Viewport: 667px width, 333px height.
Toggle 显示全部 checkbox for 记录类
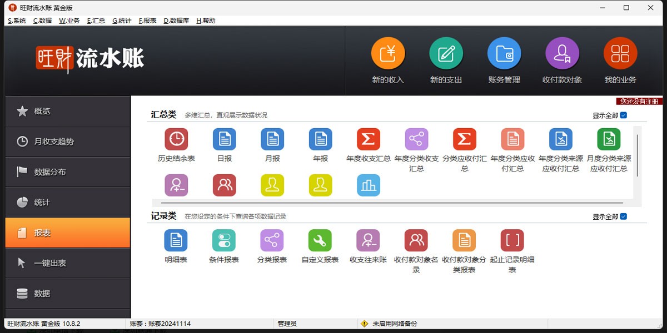(624, 216)
